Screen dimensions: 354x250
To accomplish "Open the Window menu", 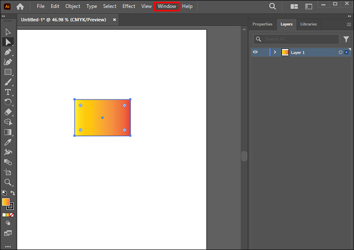I will coord(166,6).
